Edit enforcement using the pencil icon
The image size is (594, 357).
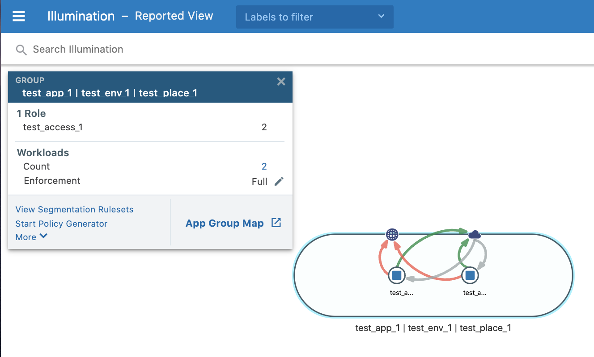click(x=279, y=181)
